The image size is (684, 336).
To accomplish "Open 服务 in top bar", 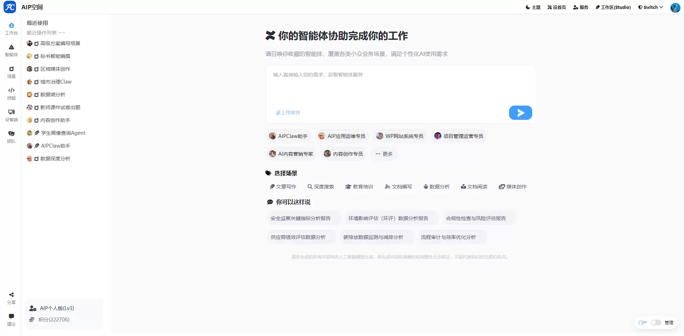I will [580, 7].
